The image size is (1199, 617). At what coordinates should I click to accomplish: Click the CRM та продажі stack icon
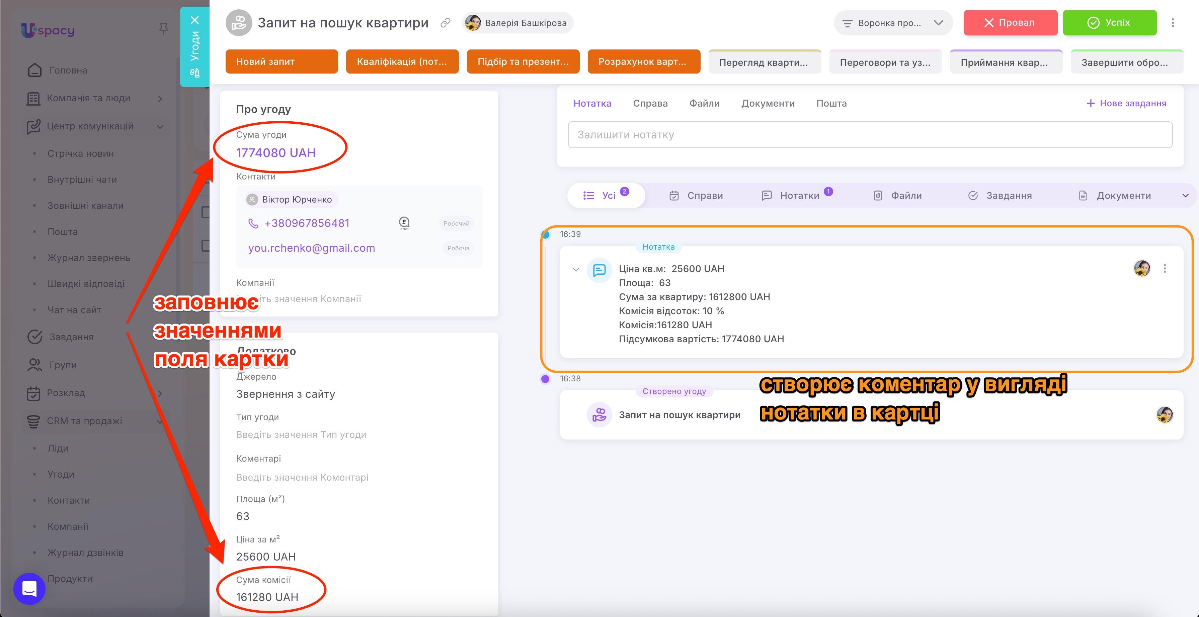tap(33, 421)
